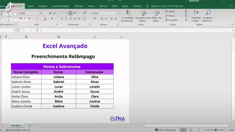Click Classificar e Filtrar icon
The image size is (235, 132).
coord(196,16)
